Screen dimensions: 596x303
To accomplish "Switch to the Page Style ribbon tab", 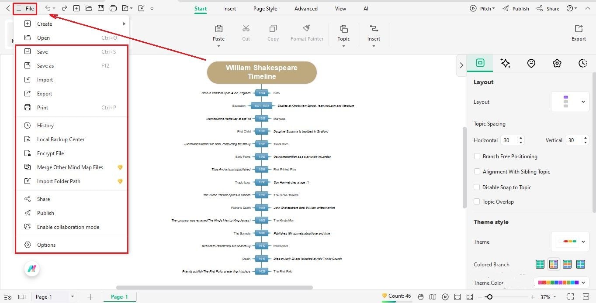I will [265, 8].
